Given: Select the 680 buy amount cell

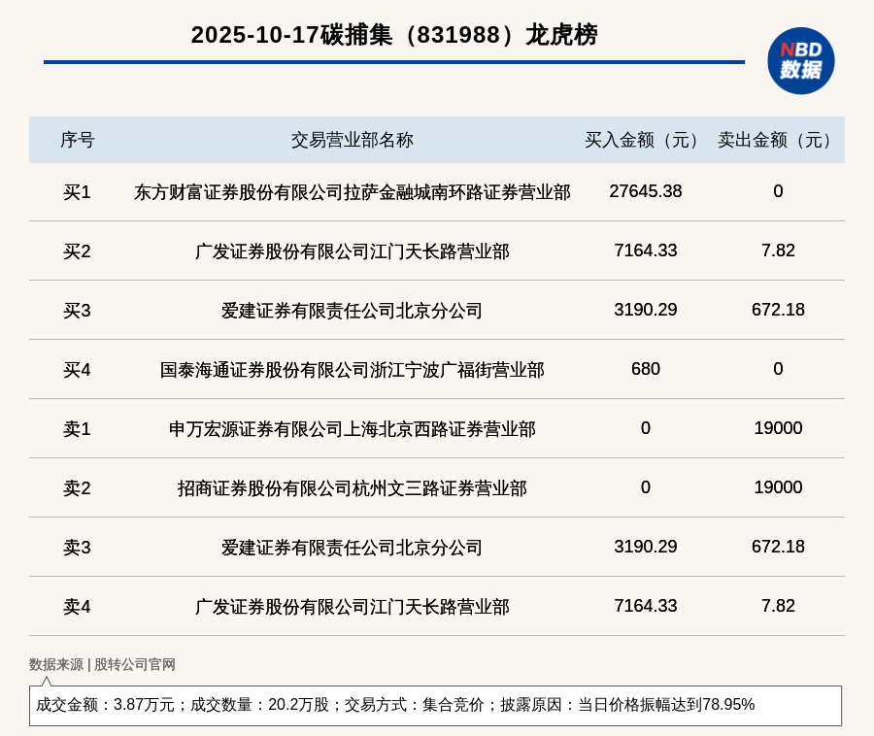Looking at the screenshot, I should point(645,369).
